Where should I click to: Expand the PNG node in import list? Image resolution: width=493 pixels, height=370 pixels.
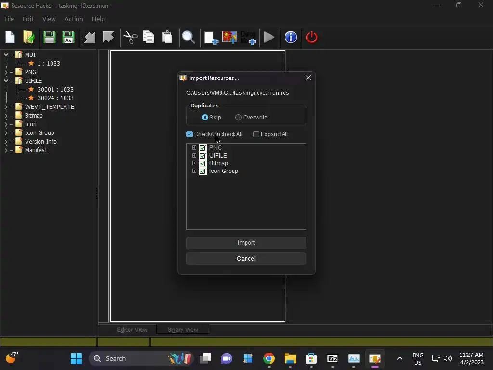(195, 147)
